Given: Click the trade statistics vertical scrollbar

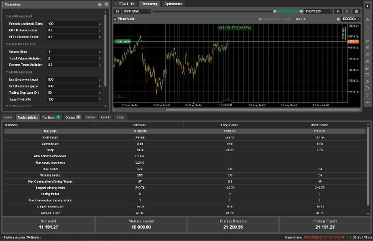Looking at the screenshot, I should (x=368, y=165).
